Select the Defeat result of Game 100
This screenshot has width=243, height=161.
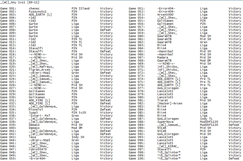click(235, 158)
